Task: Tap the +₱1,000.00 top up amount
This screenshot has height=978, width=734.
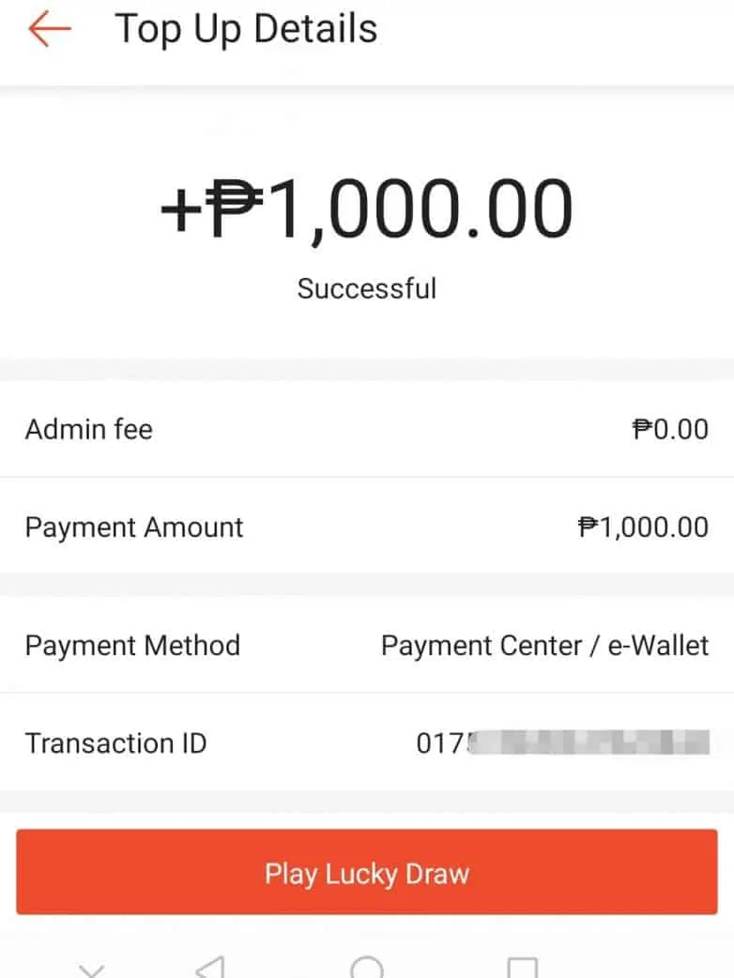Action: 366,209
